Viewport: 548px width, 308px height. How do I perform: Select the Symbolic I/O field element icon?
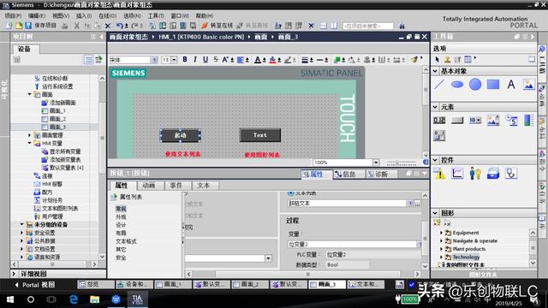[475, 120]
